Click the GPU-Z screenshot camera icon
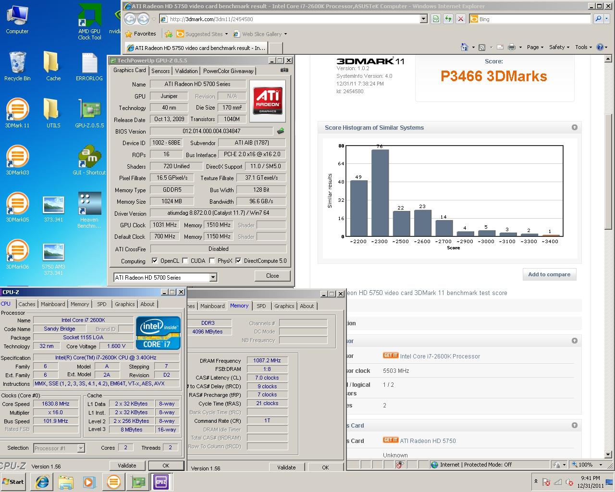This screenshot has width=615, height=492. [284, 70]
